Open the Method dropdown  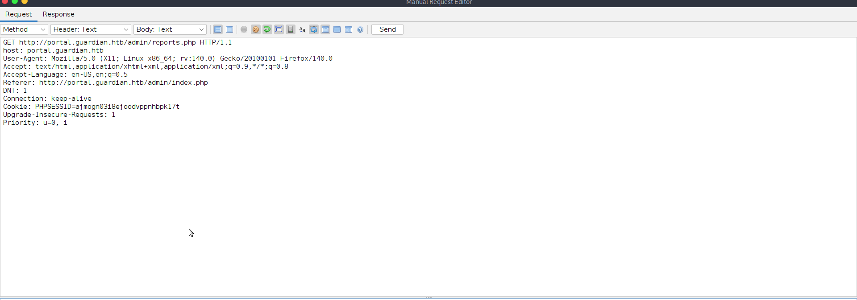click(24, 29)
